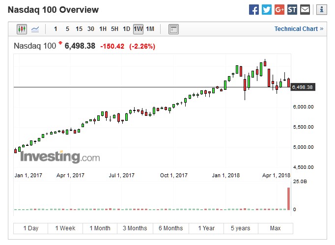The height and width of the screenshot is (245, 335).
Task: Show 1 Week time range
Action: (x=65, y=228)
